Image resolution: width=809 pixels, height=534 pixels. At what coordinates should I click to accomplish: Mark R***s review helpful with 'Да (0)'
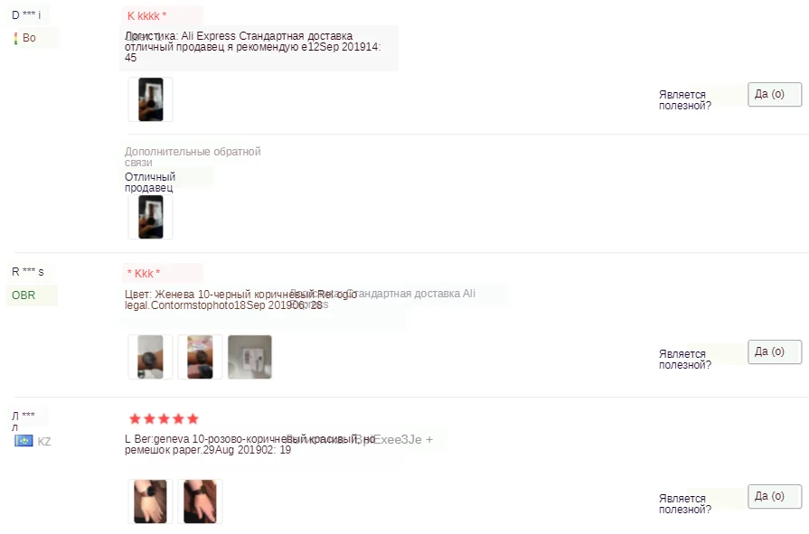(775, 351)
